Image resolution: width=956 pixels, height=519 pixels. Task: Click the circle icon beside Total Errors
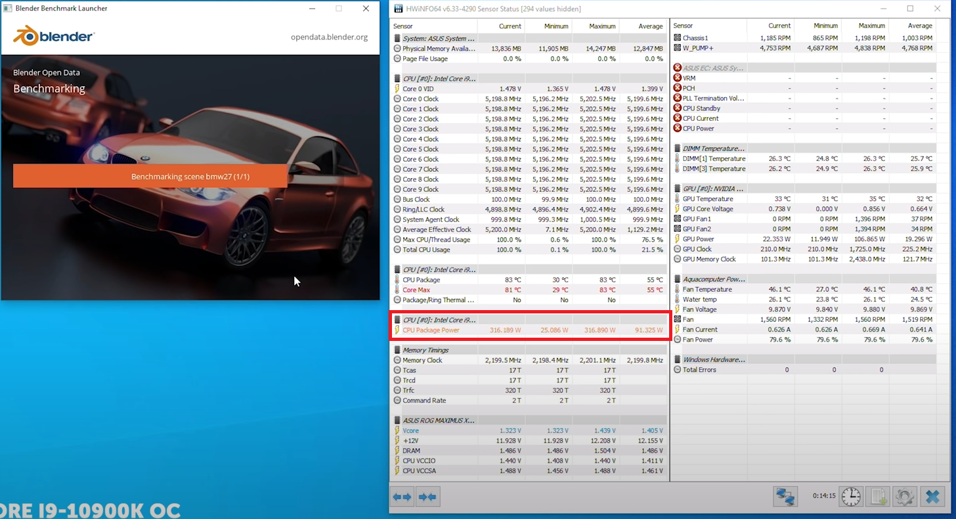(x=678, y=370)
